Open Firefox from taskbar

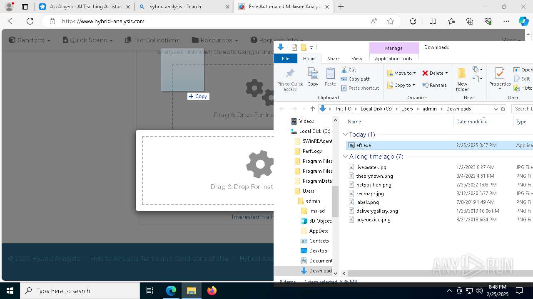212,291
